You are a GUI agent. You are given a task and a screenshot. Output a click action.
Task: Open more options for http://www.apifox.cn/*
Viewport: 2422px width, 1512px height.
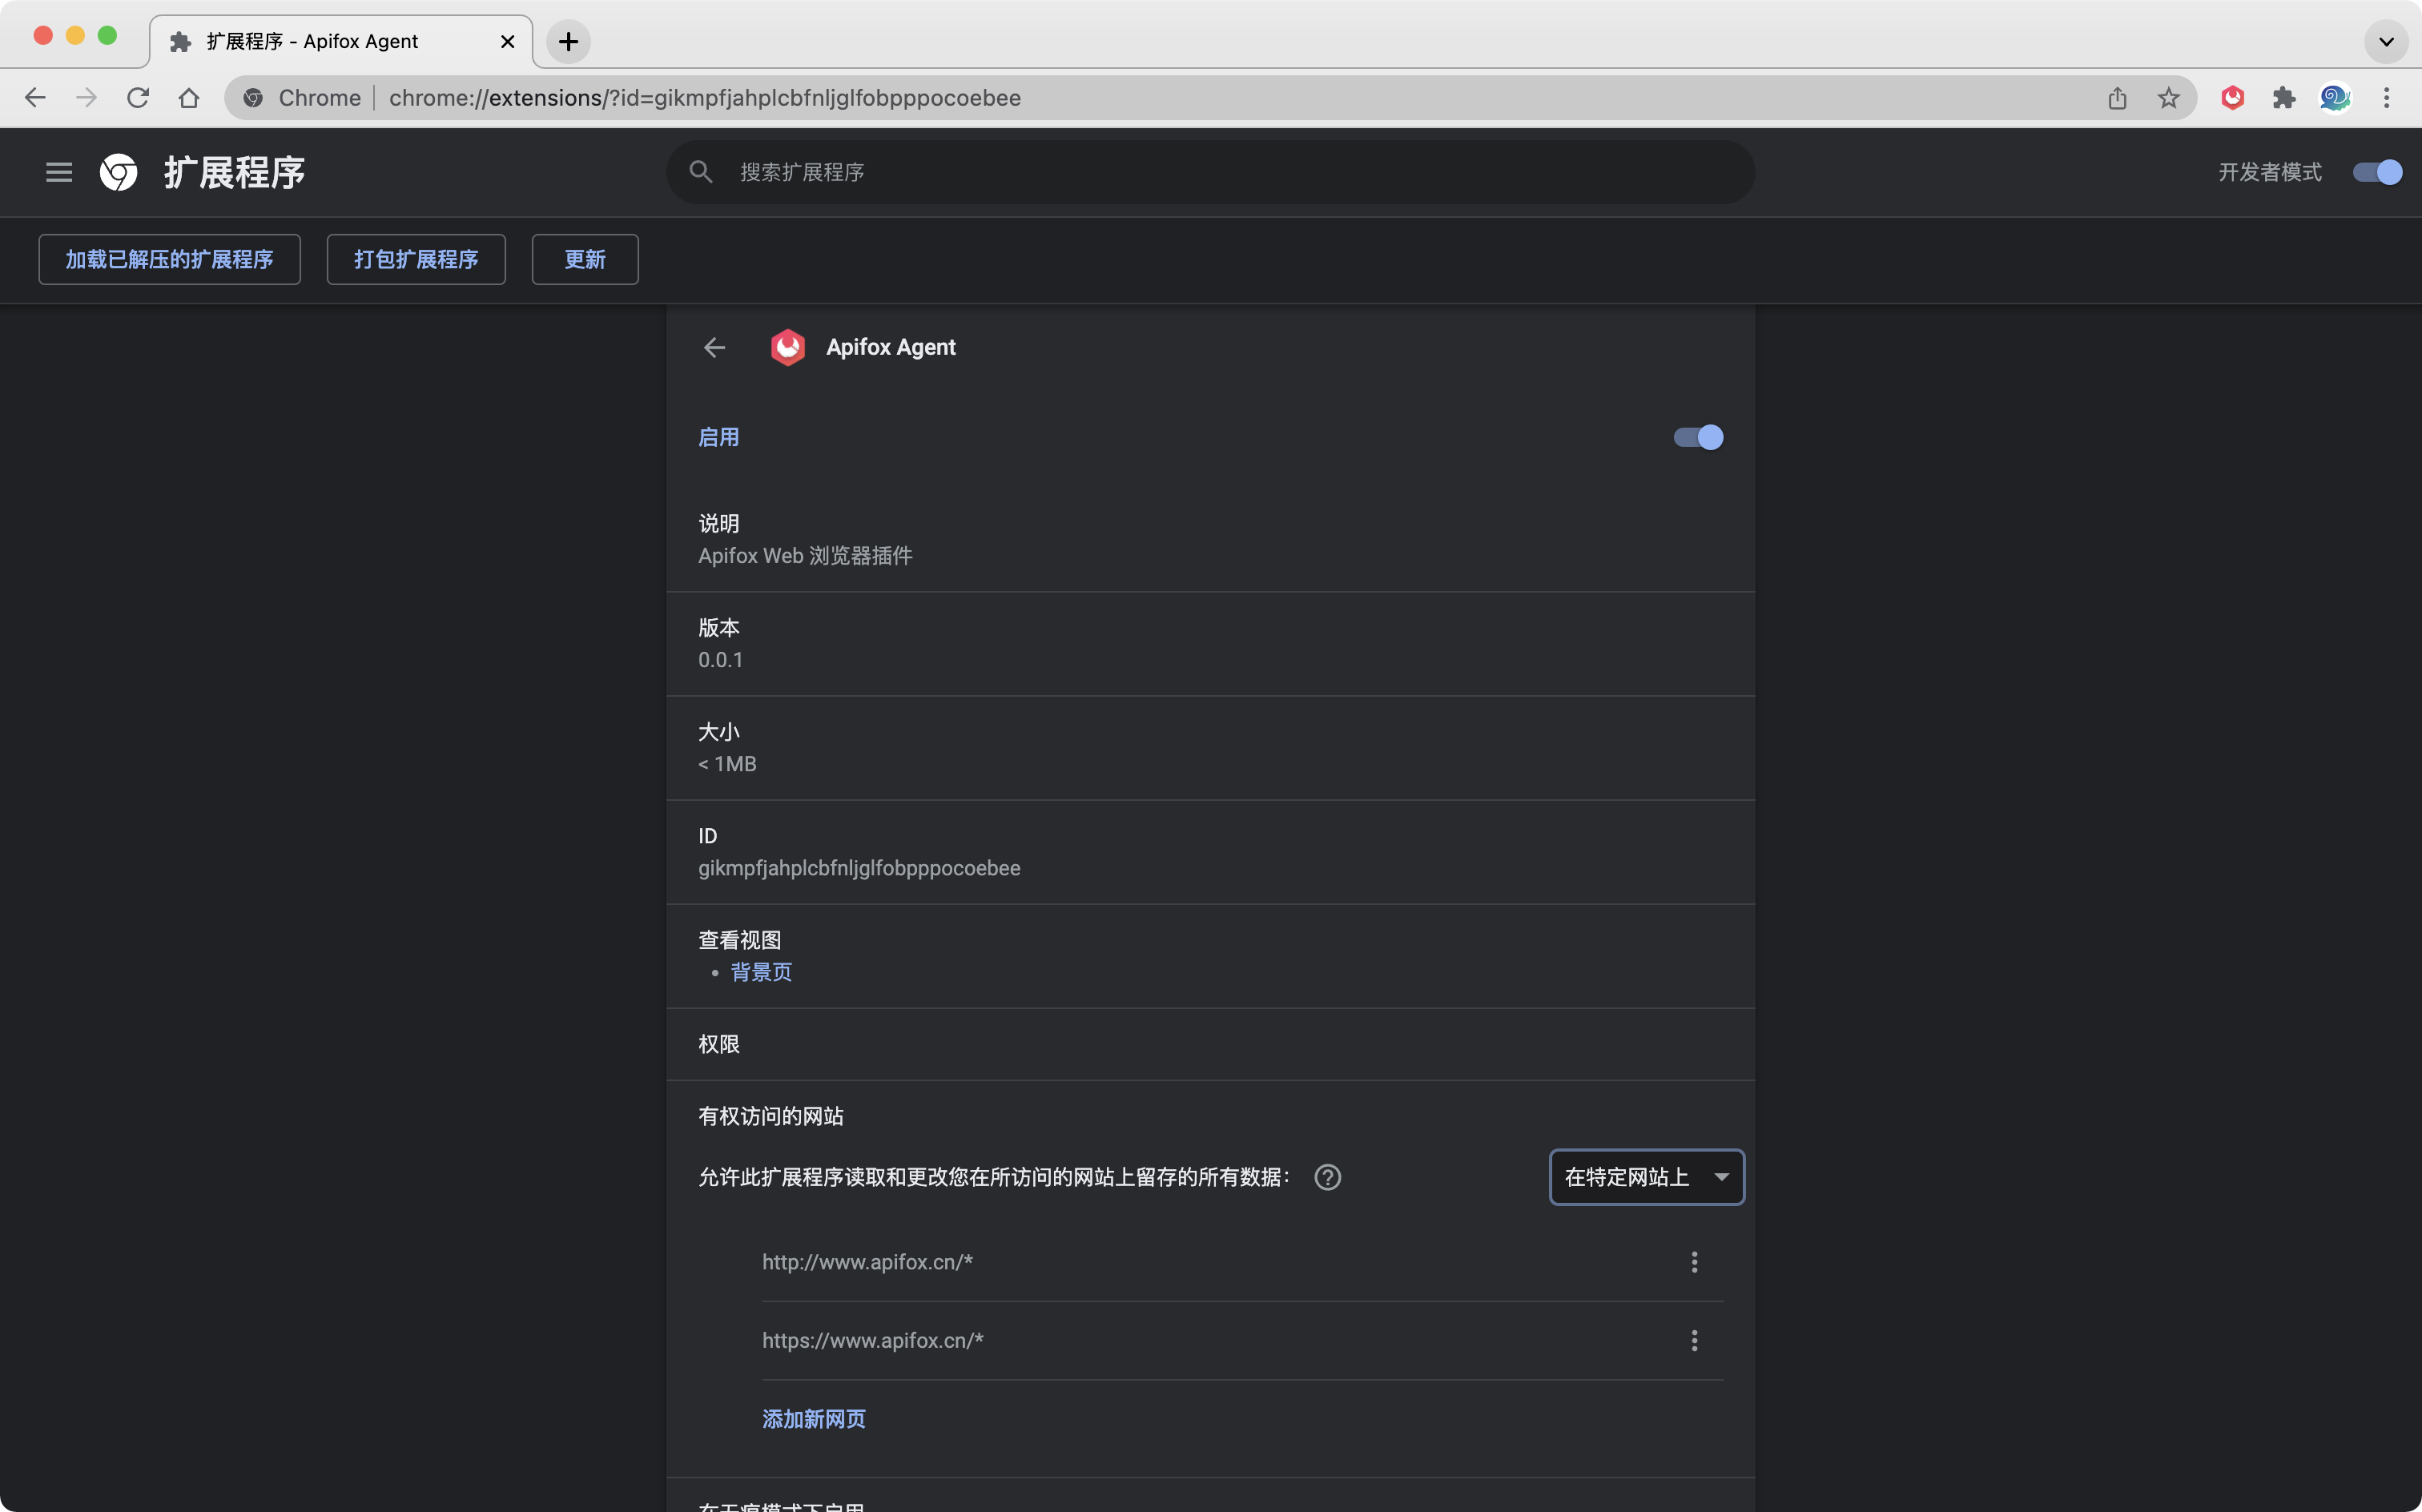tap(1694, 1262)
